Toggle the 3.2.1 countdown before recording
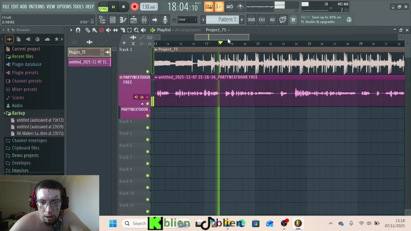Image resolution: width=411 pixels, height=231 pixels. pos(219,7)
